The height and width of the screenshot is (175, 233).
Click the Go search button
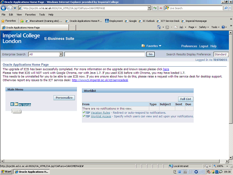tap(150, 54)
